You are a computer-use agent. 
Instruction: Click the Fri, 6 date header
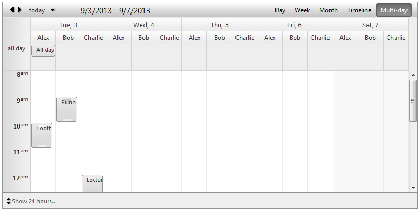point(295,25)
